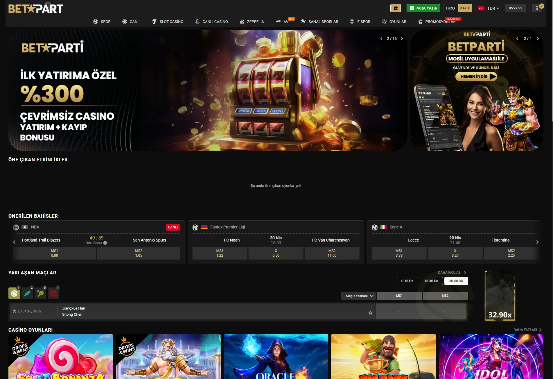This screenshot has width=553, height=379.
Task: Open the Oyunlar menu
Action: [394, 22]
